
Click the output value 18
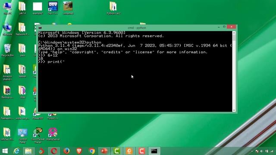coord(41,59)
